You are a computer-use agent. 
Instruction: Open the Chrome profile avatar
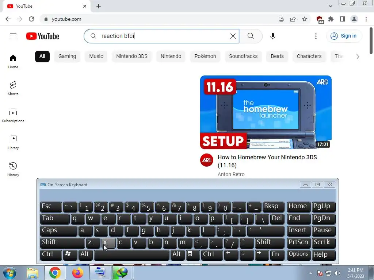(354, 19)
